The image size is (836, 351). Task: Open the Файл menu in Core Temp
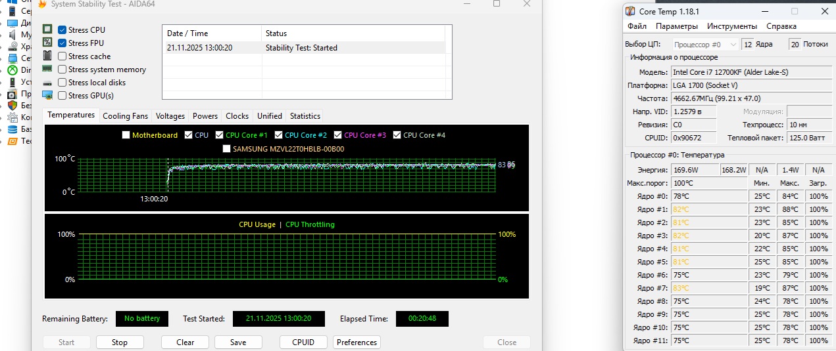pos(637,26)
